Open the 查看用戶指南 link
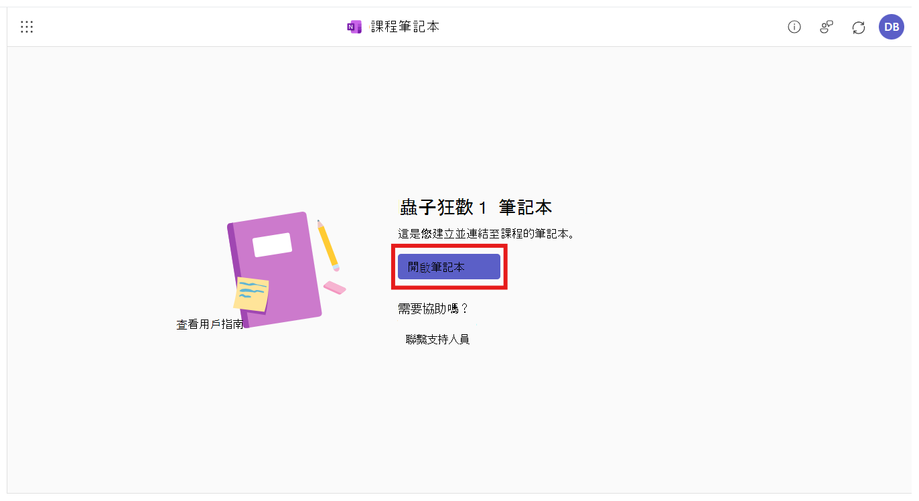 (x=210, y=325)
